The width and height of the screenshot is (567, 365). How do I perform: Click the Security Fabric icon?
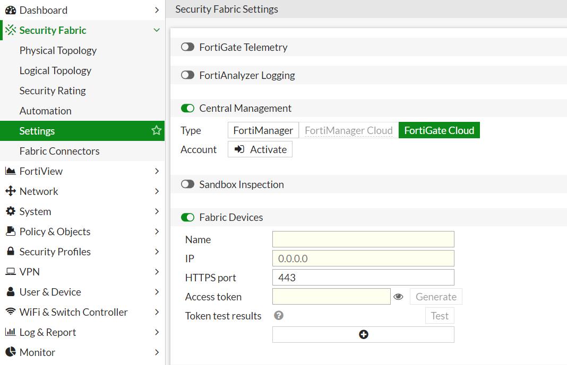11,30
